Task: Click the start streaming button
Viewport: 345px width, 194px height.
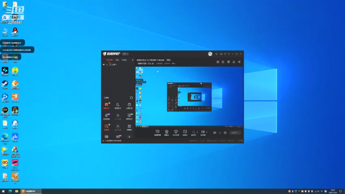Action: (x=235, y=133)
